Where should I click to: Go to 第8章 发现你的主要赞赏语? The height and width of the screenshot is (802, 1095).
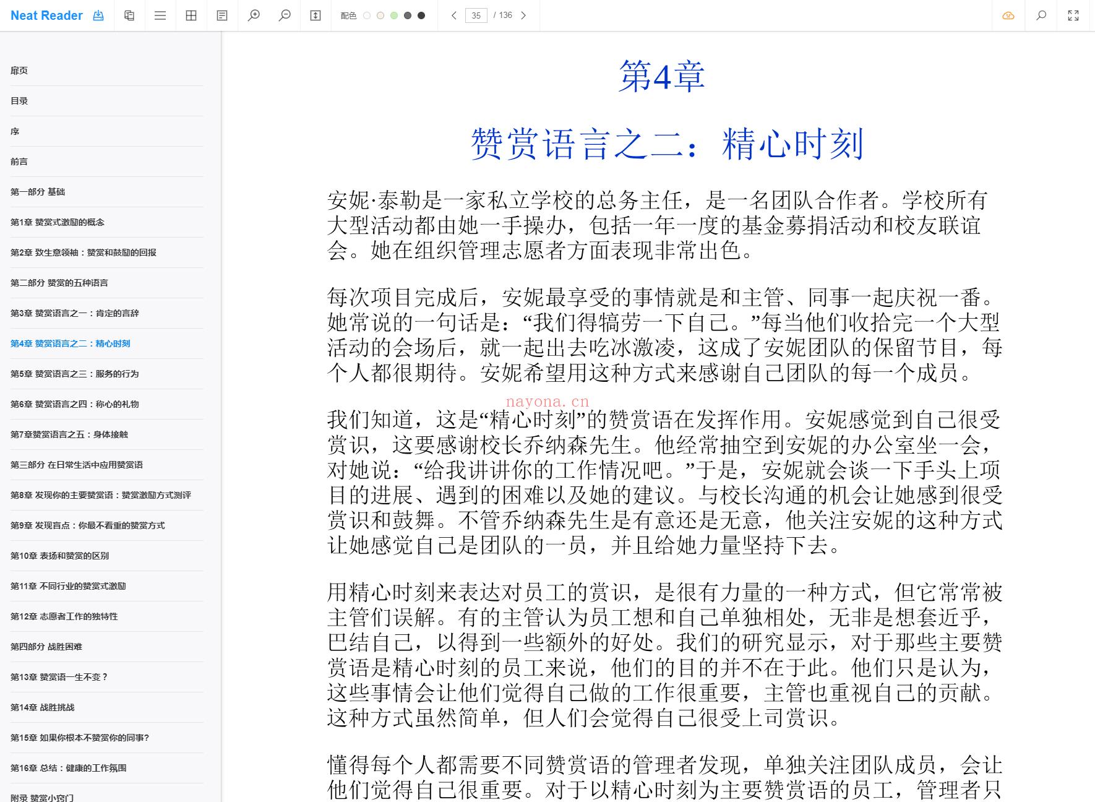pos(101,495)
